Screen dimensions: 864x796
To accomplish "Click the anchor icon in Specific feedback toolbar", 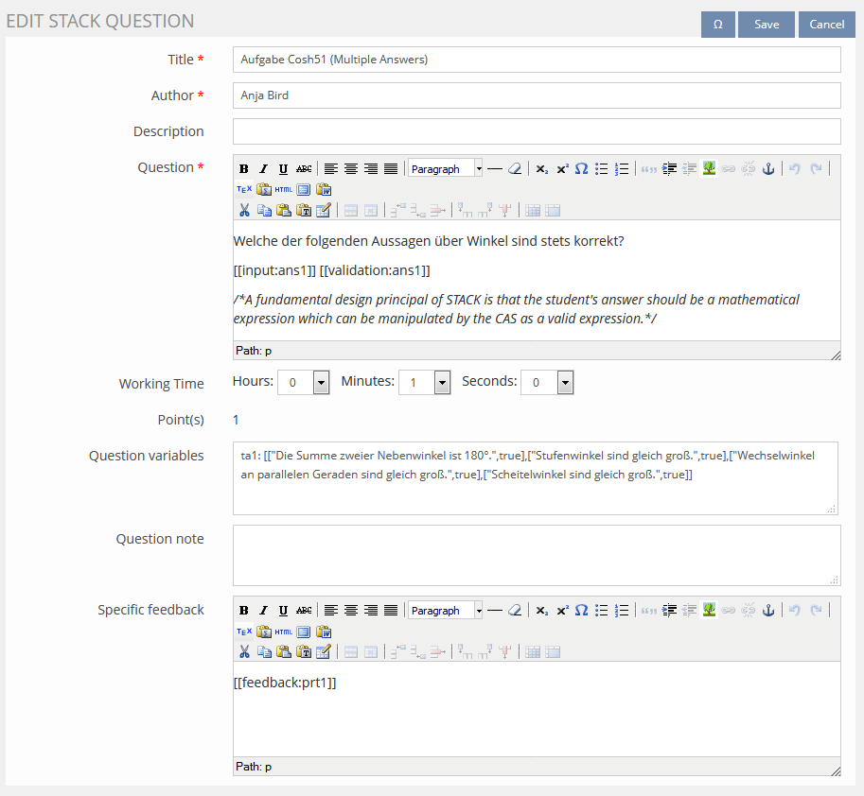I will pyautogui.click(x=768, y=611).
